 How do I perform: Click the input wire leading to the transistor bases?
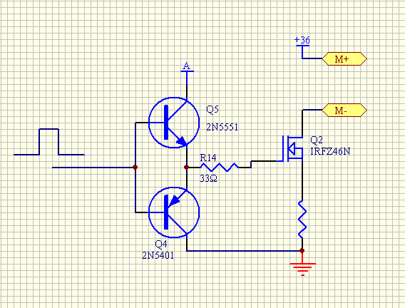pos(93,168)
